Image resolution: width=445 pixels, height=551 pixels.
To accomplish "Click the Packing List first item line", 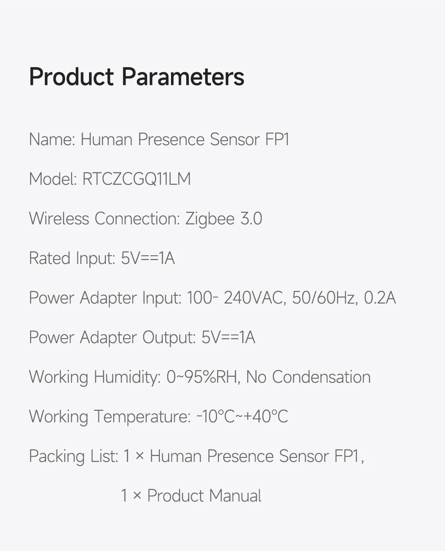I will coord(197,456).
